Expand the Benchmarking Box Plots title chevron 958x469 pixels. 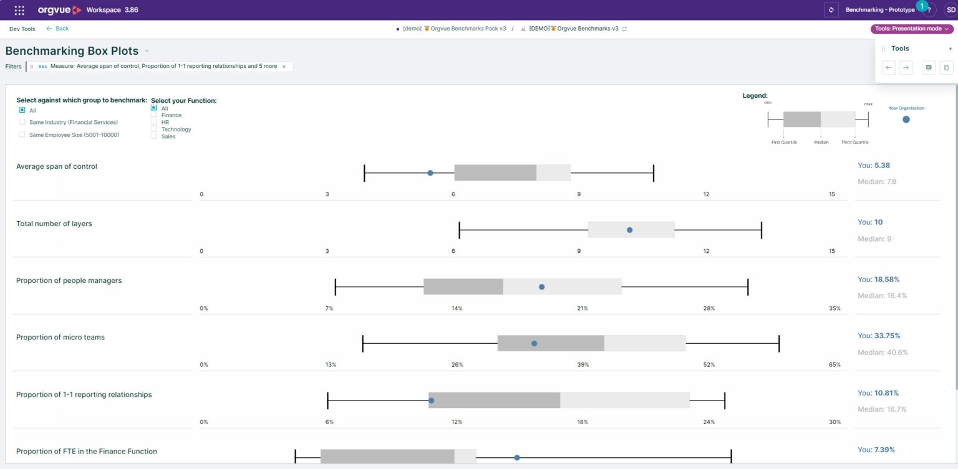click(147, 51)
